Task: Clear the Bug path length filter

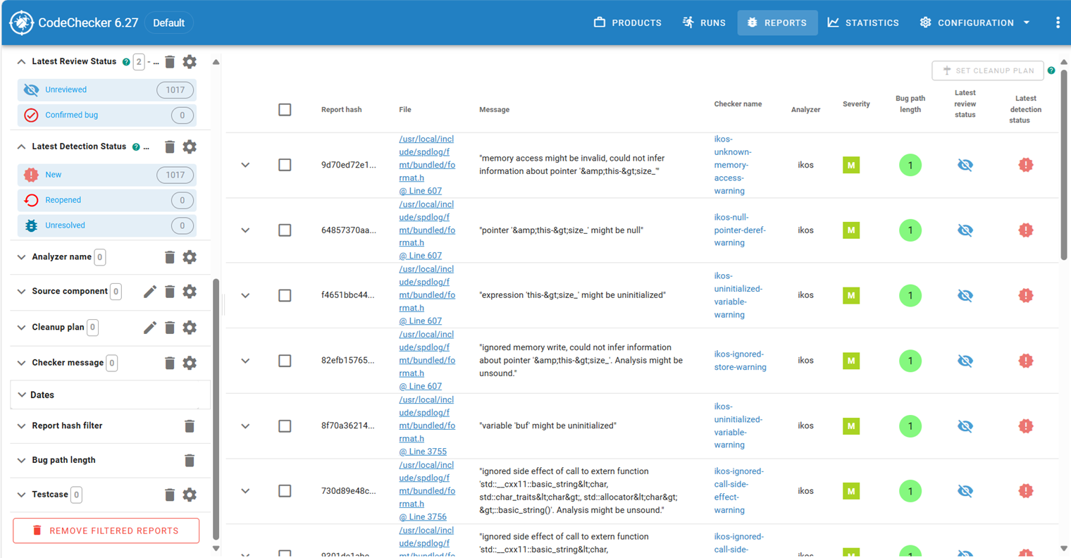Action: [x=190, y=460]
